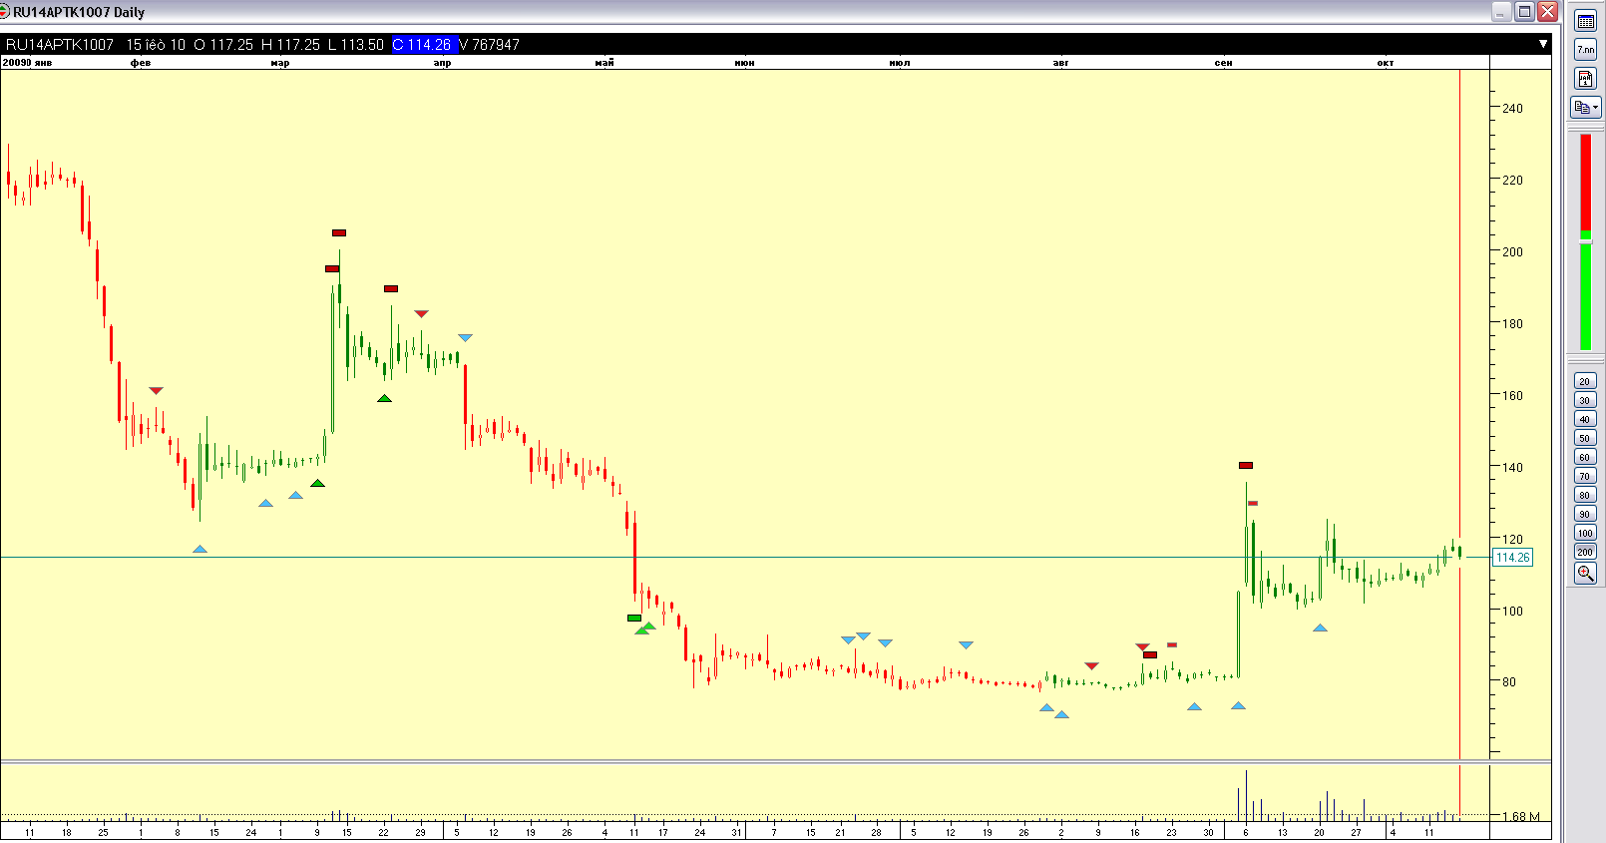Open the dropdown arrow beside the copy icon

click(1596, 107)
